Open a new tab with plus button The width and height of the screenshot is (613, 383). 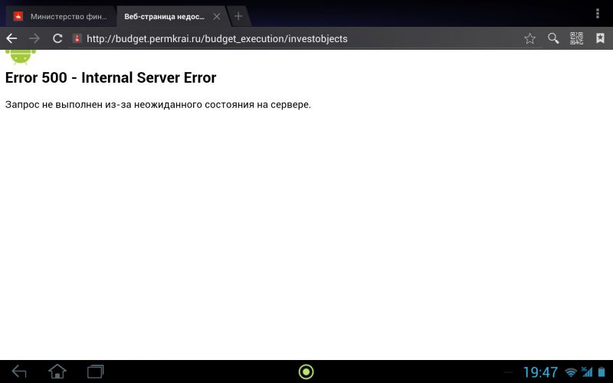point(238,16)
